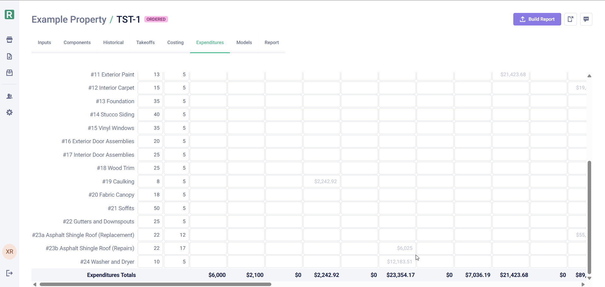Click the R app logo in the sidebar
The width and height of the screenshot is (605, 287).
[9, 14]
